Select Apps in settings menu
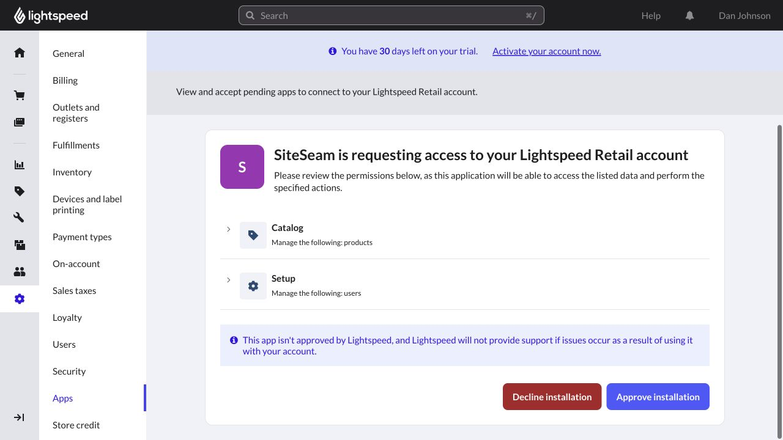Screen dimensions: 783x440 pos(63,398)
